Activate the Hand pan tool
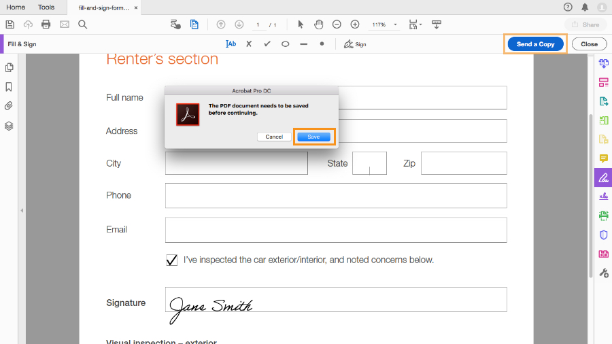 tap(318, 24)
